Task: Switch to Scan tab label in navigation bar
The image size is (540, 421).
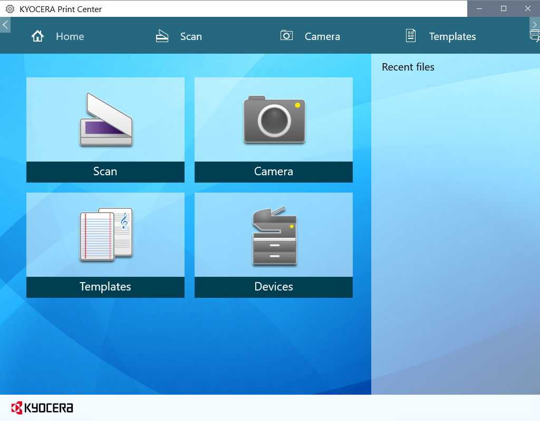Action: click(191, 36)
